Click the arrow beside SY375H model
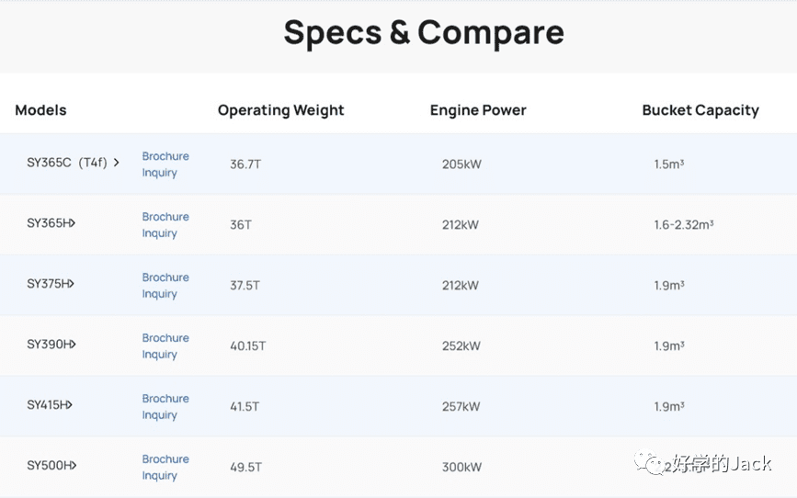 pyautogui.click(x=71, y=284)
